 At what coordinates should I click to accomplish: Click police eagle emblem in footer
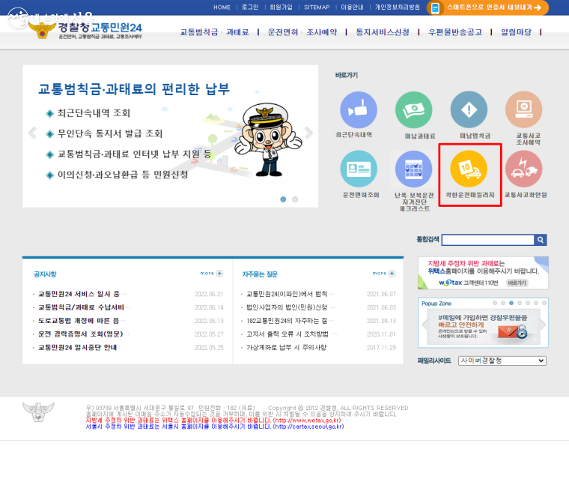38,412
